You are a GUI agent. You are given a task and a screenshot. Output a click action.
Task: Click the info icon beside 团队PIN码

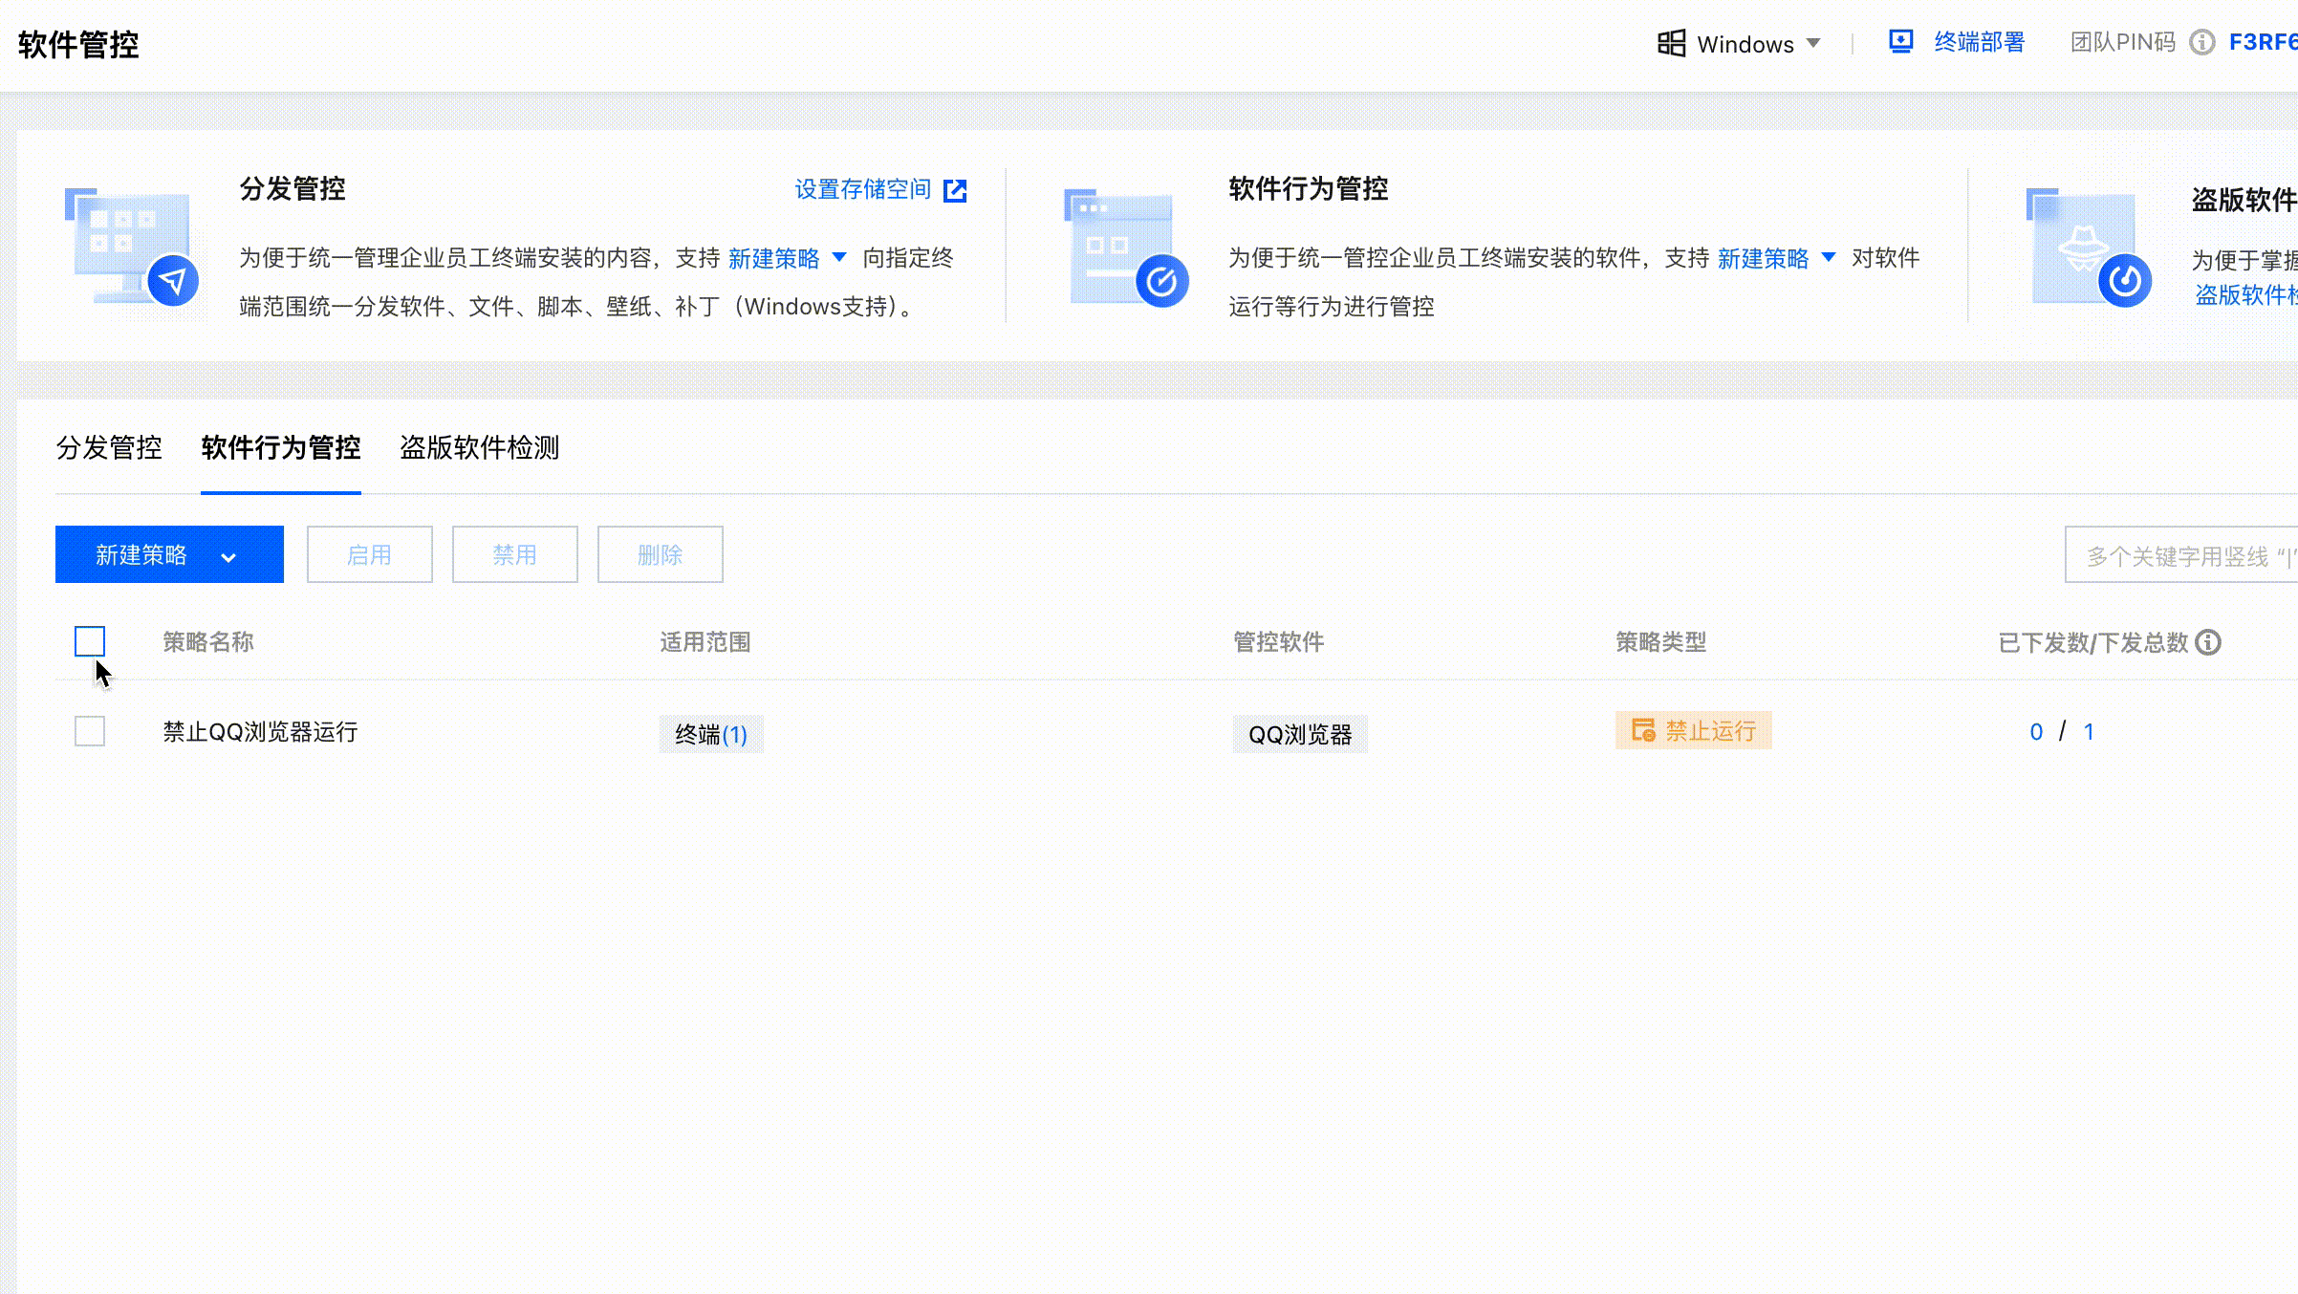coord(2201,43)
